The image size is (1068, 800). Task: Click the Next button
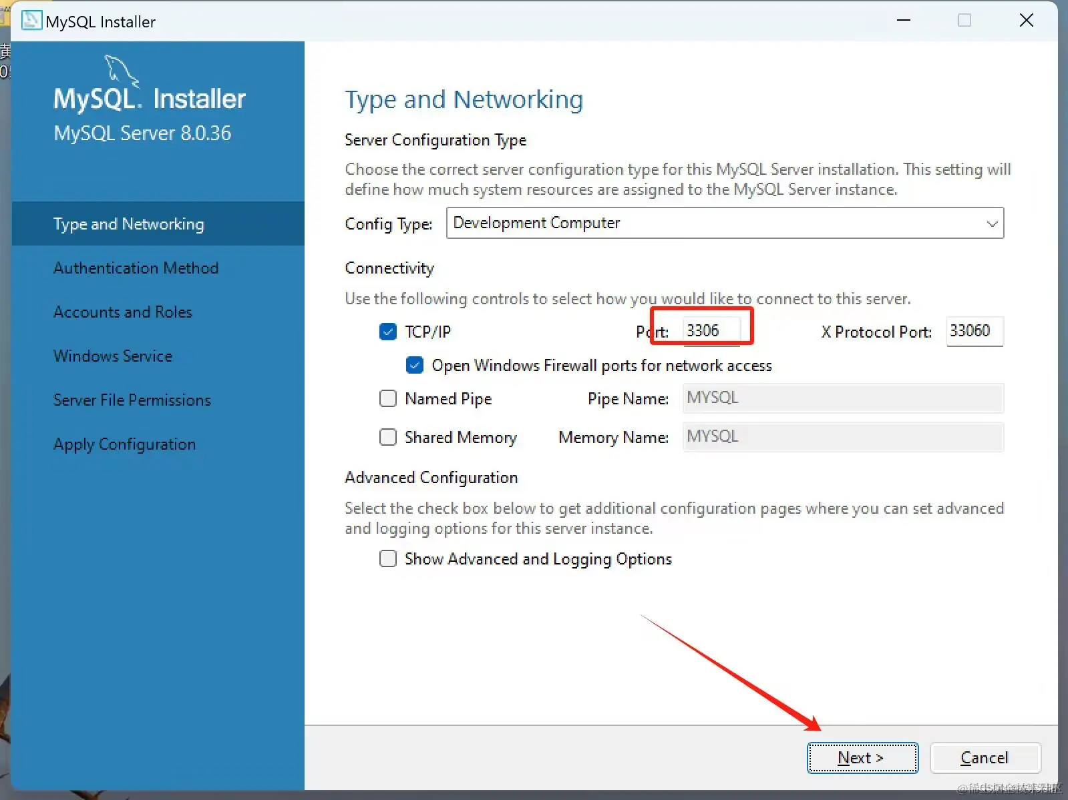tap(862, 757)
